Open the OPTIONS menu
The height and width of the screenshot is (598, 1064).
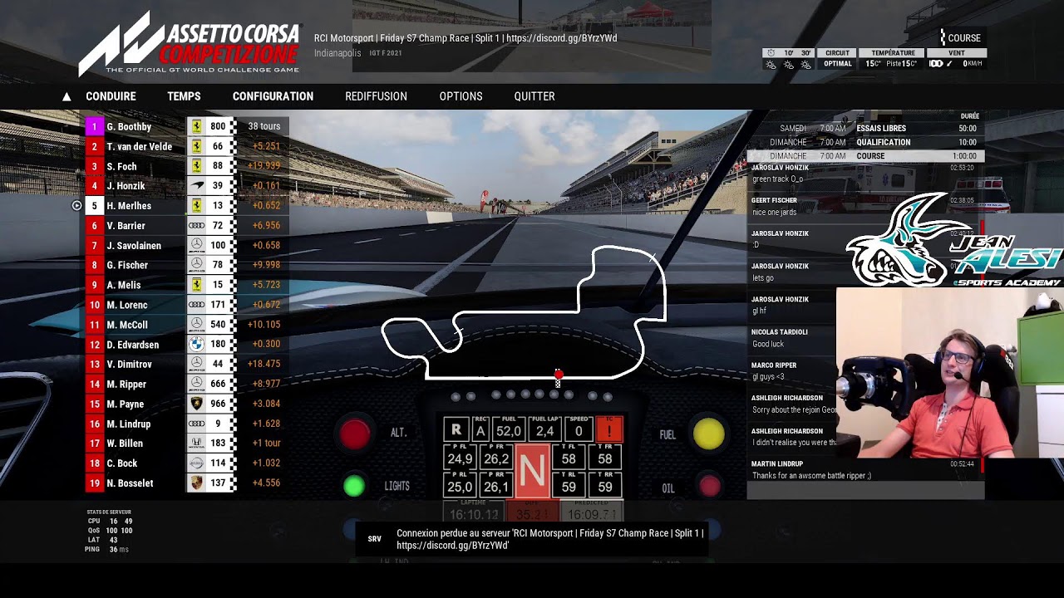pos(461,96)
